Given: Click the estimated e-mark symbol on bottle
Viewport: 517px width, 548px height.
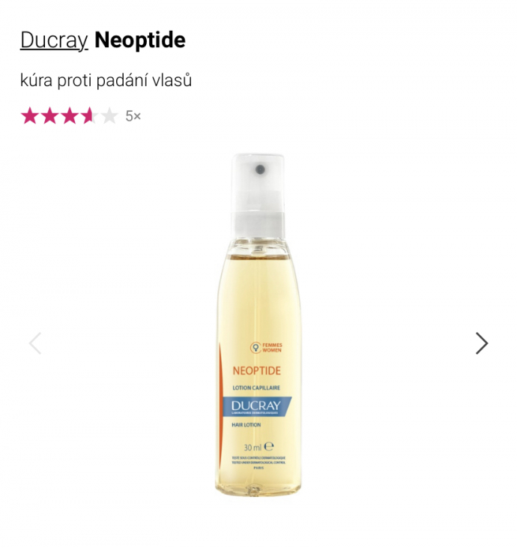Looking at the screenshot, I should pos(269,447).
